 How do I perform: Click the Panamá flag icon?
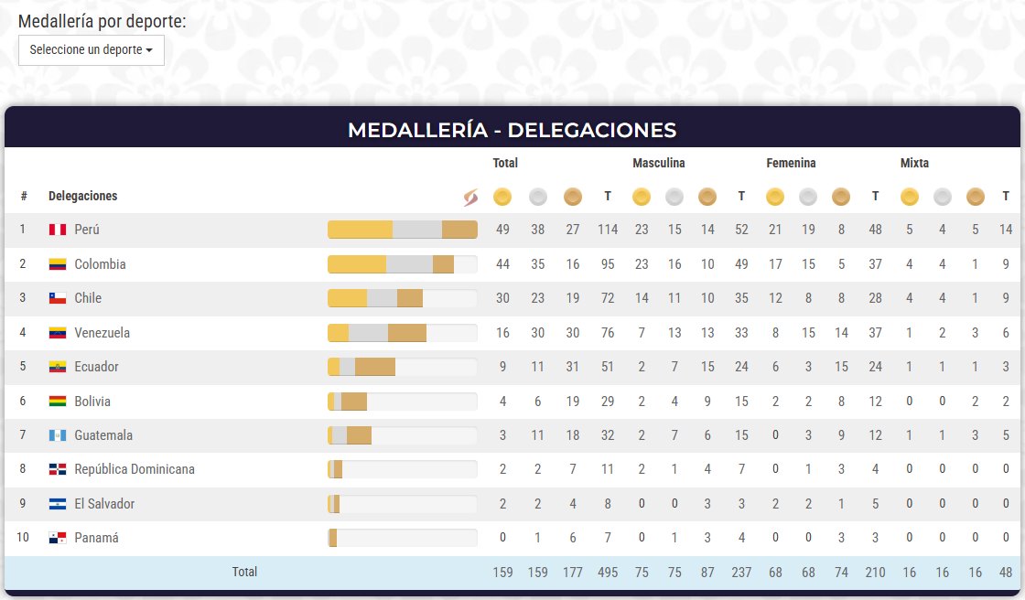click(58, 538)
